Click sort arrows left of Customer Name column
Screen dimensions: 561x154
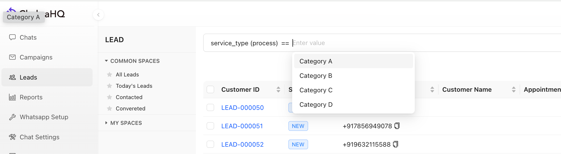click(x=432, y=89)
